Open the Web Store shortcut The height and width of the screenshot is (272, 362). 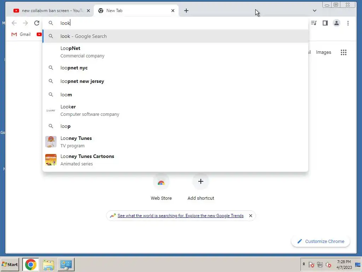161,187
